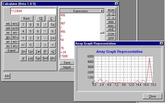Image resolution: width=165 pixels, height=103 pixels.
Task: Click the digit 8 button
Action: tap(30, 25)
